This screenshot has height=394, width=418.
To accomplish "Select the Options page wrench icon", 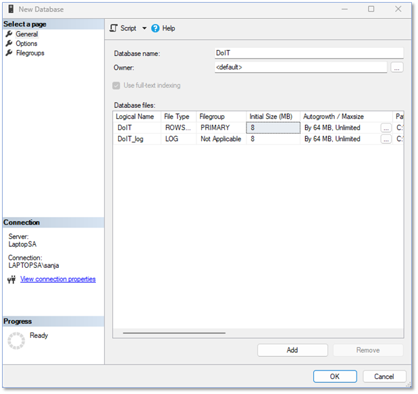I will tap(9, 44).
